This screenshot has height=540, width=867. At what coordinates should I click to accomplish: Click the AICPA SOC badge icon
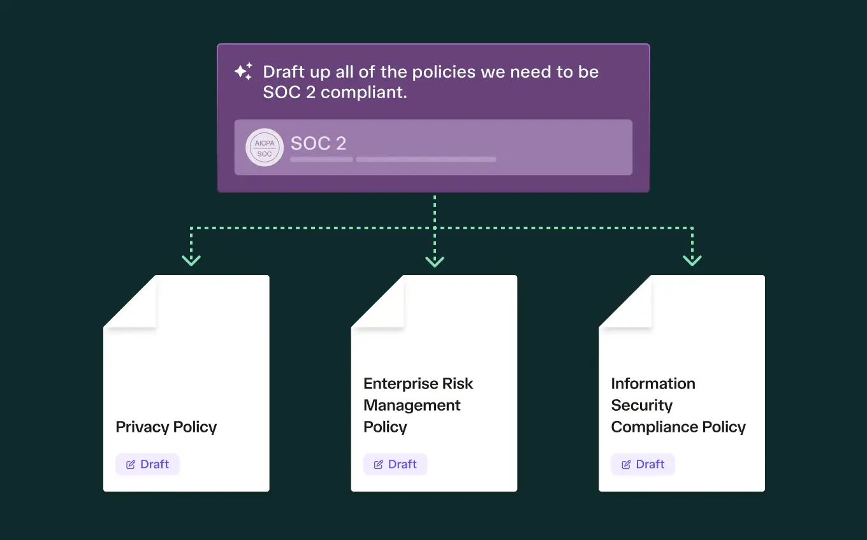point(265,148)
